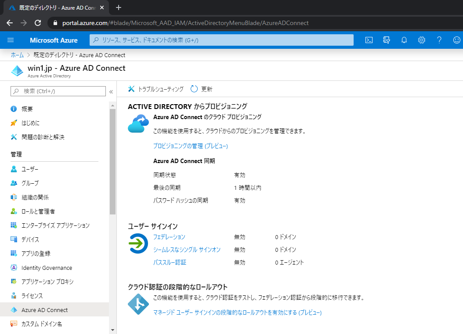Image resolution: width=463 pixels, height=334 pixels.
Task: Click the エンタープライズ アプリケーション icon
Action: [x=14, y=225]
